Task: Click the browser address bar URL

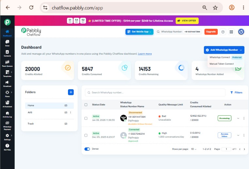Action: click(x=77, y=8)
